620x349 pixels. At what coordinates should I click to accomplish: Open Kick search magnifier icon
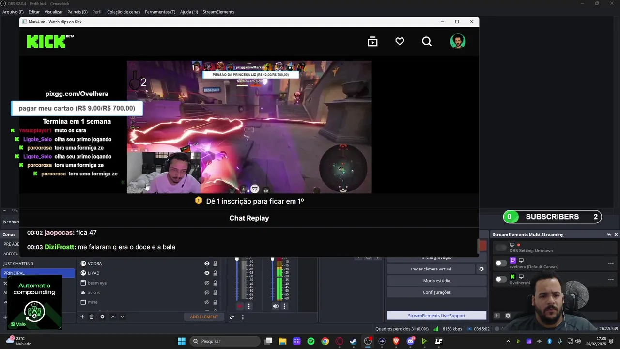427,42
